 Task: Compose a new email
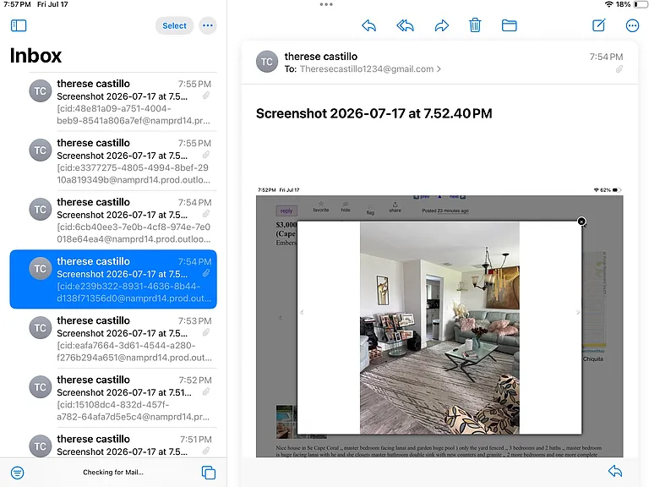pyautogui.click(x=599, y=25)
